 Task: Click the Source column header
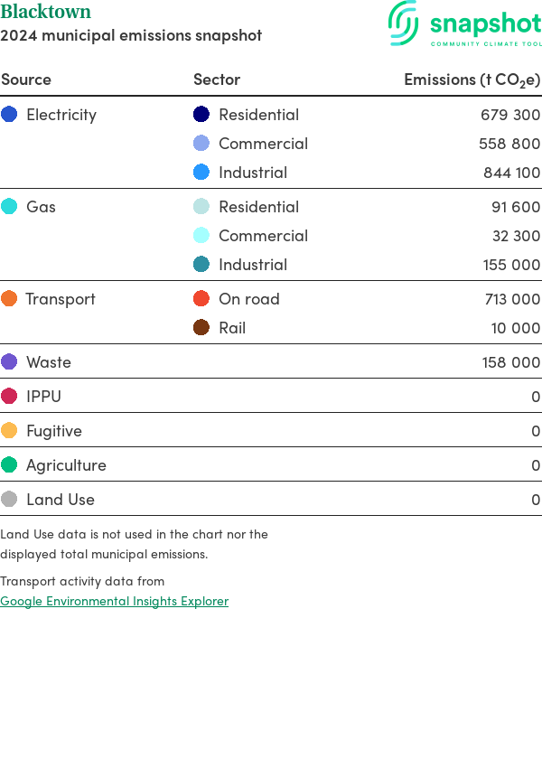pos(26,80)
